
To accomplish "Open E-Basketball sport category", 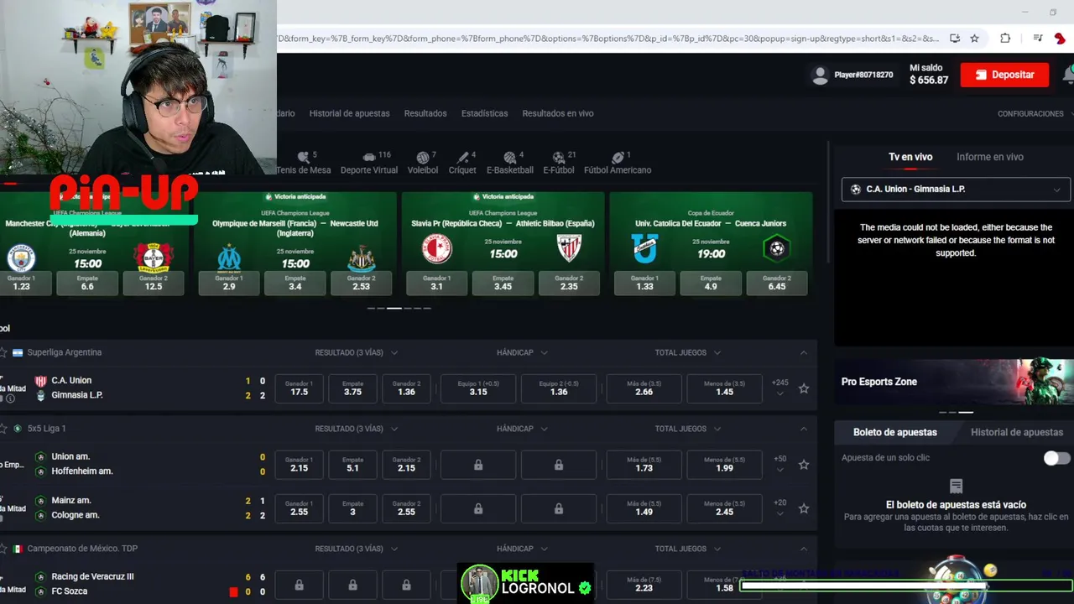I will point(510,163).
